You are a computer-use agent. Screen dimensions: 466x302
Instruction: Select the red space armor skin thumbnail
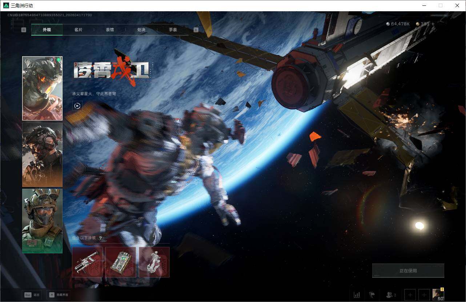[x=42, y=88]
